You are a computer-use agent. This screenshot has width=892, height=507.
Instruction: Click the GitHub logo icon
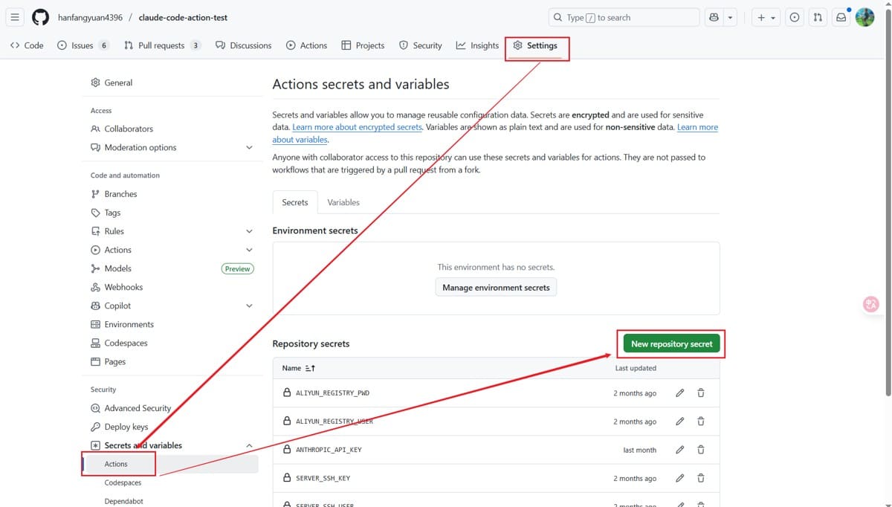coord(40,17)
